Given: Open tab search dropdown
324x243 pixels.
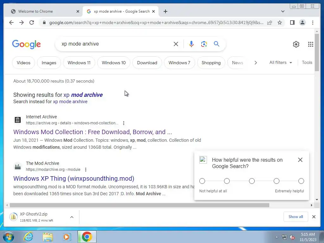Looking at the screenshot, I should coord(283,11).
